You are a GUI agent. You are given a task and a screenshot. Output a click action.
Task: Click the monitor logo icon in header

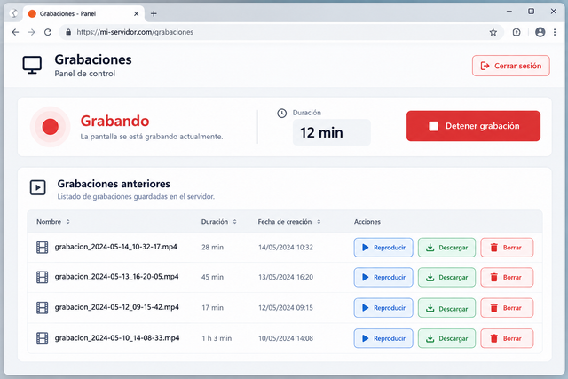point(32,65)
